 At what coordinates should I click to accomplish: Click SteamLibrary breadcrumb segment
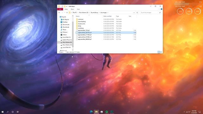[95, 13]
